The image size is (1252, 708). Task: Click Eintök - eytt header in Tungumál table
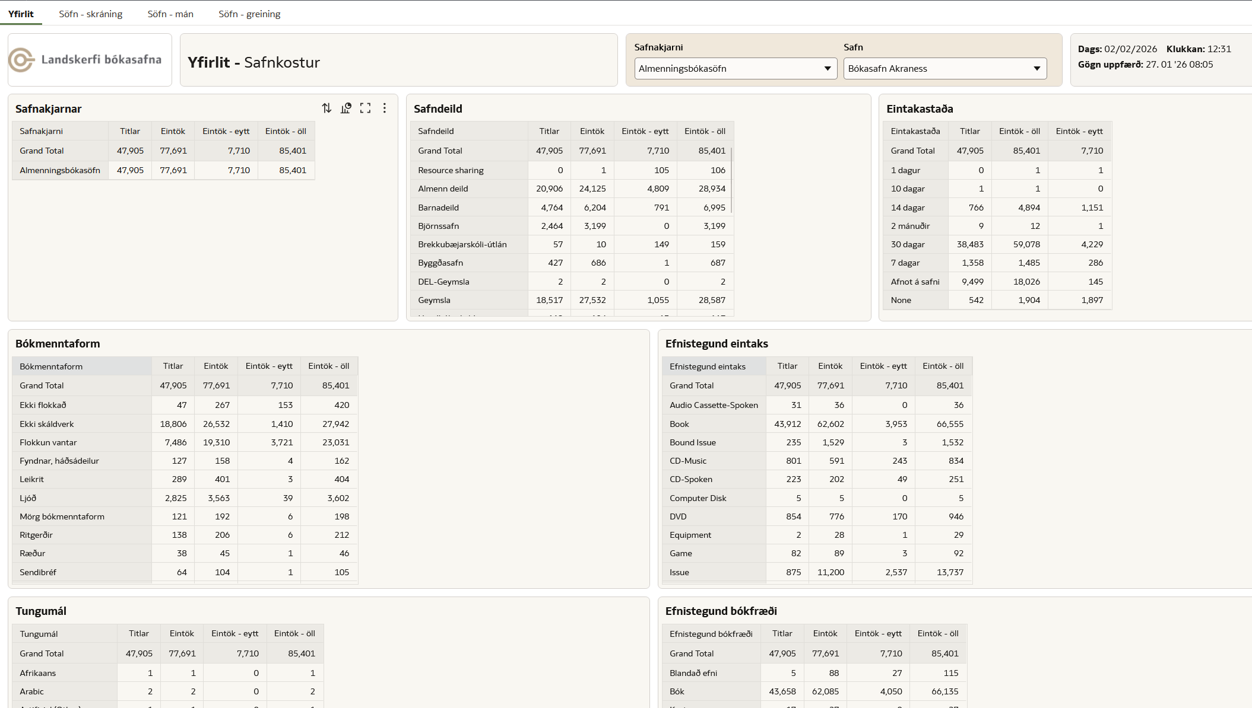click(x=234, y=633)
